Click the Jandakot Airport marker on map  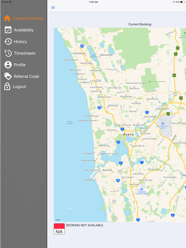[x=141, y=189]
